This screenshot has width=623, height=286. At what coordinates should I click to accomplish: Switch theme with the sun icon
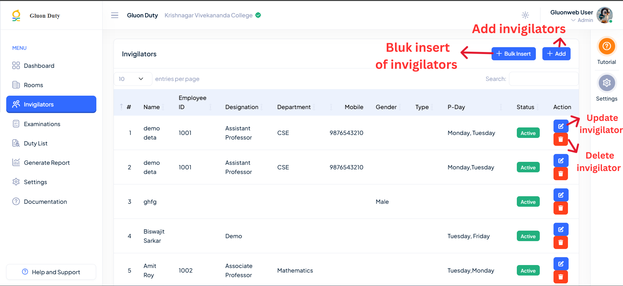[525, 15]
